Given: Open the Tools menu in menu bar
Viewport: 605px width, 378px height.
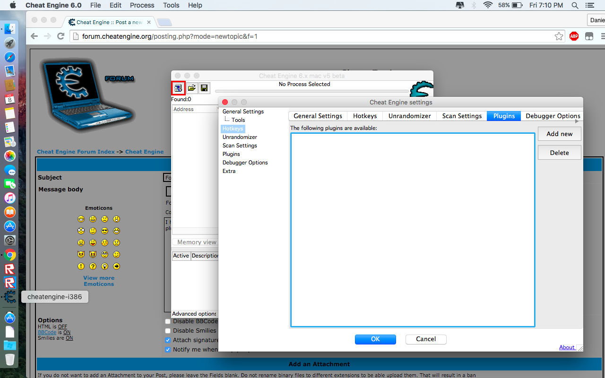Looking at the screenshot, I should click(x=171, y=5).
